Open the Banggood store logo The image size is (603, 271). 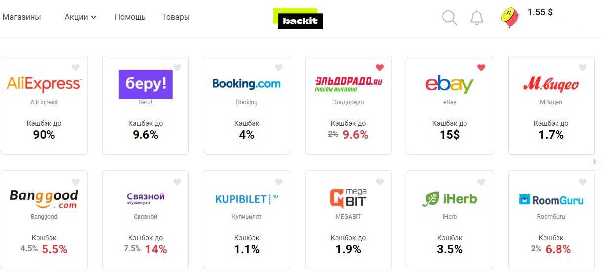coord(44,198)
